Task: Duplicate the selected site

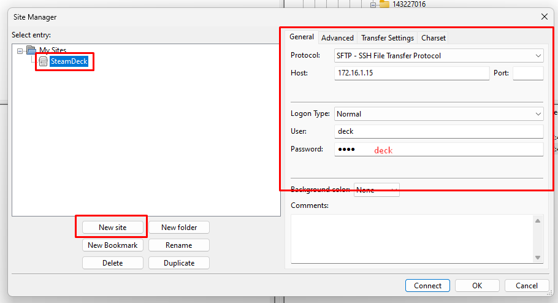Action: click(x=179, y=263)
